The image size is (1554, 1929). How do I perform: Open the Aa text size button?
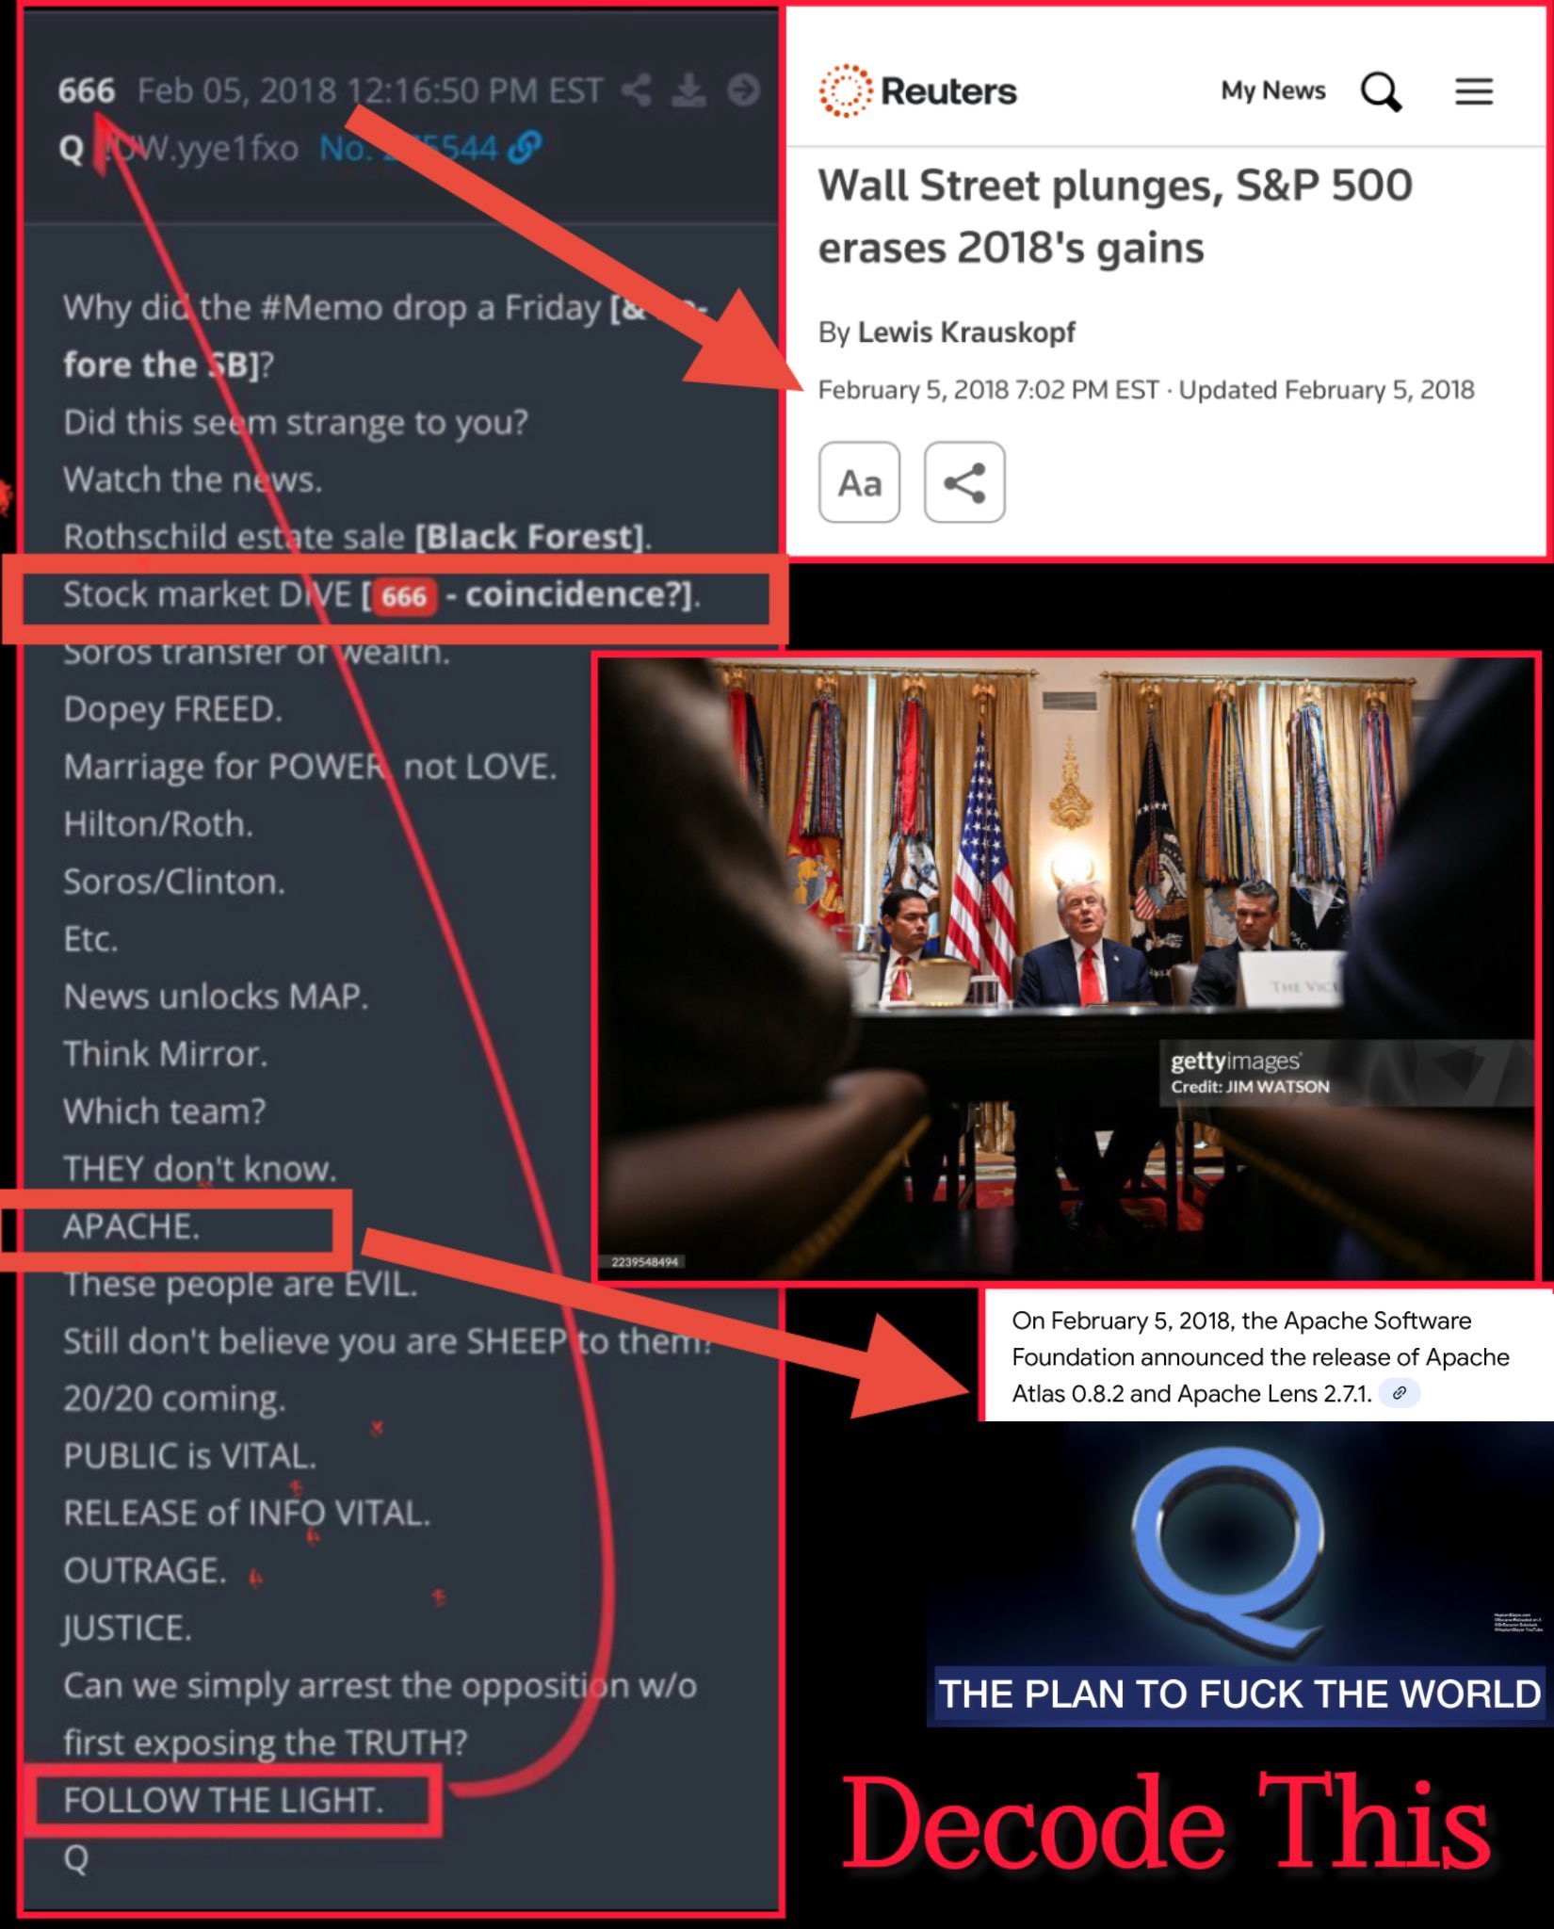click(860, 482)
